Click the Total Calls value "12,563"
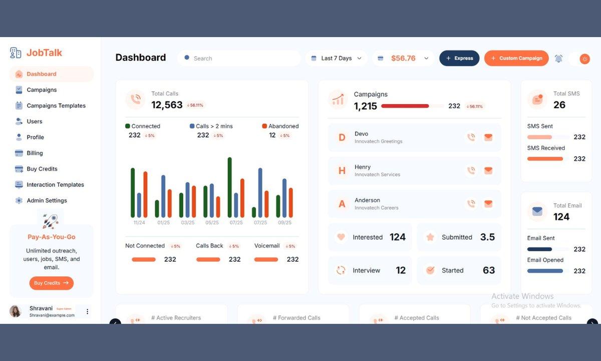The image size is (601, 361). (167, 105)
